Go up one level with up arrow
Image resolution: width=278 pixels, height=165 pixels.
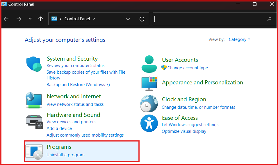(41, 19)
